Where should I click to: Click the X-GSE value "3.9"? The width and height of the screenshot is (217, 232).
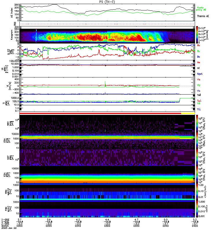tap(49, 220)
